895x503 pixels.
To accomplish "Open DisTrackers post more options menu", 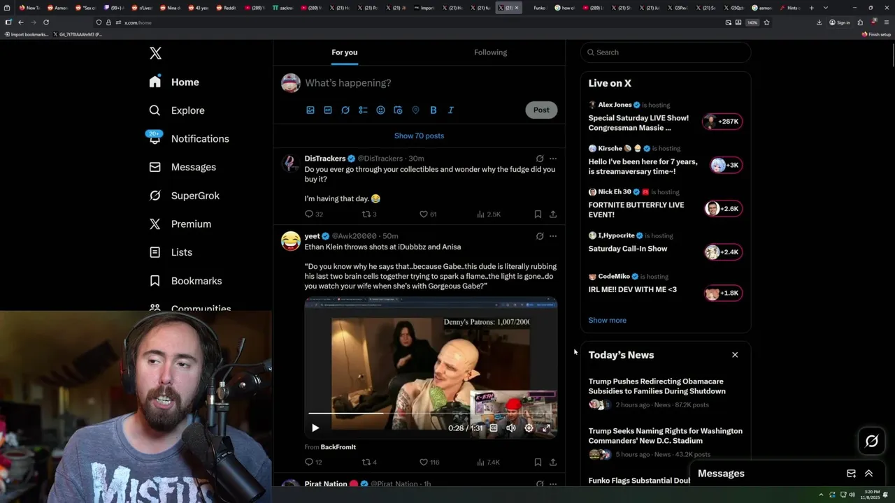I will (x=553, y=159).
